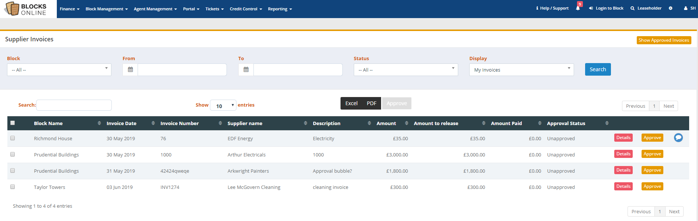Open the Tickets menu
The height and width of the screenshot is (221, 698).
pos(214,9)
